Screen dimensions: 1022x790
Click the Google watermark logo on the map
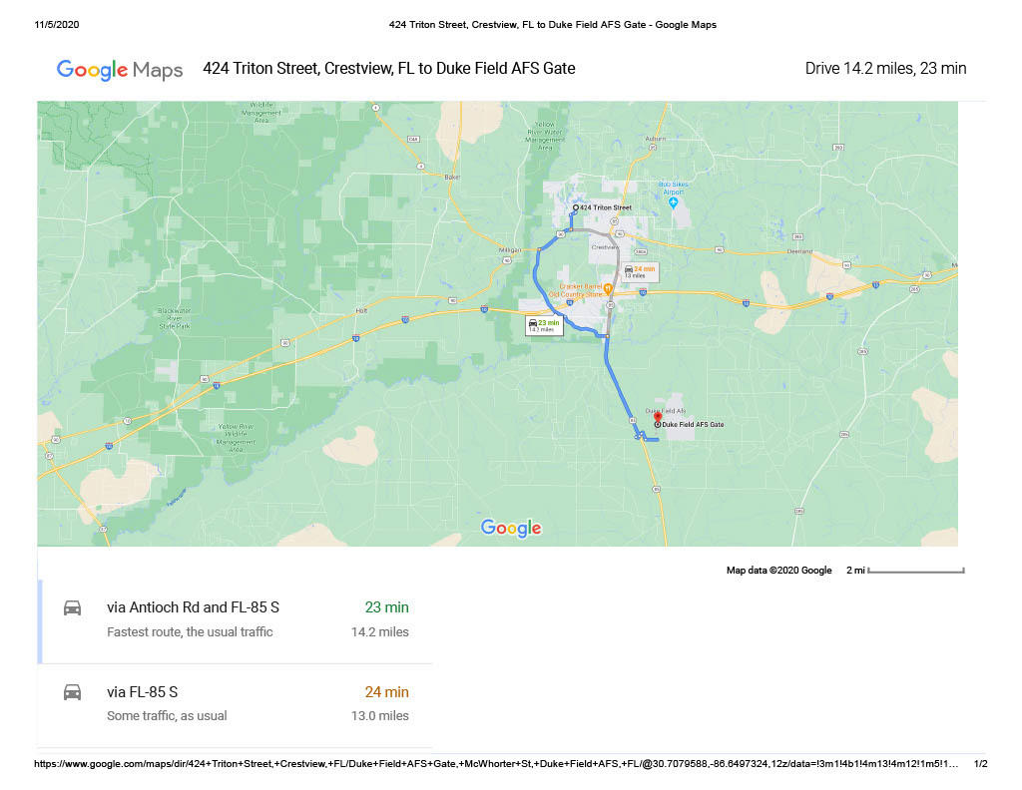tap(510, 528)
